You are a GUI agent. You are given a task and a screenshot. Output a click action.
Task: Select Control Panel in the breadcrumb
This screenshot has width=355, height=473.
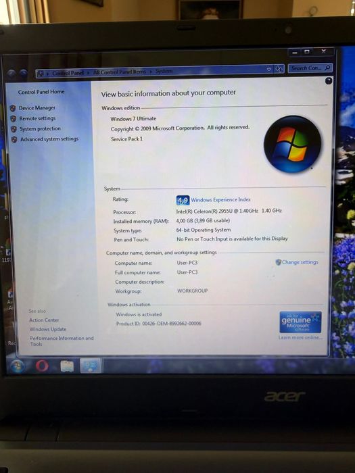click(x=68, y=73)
